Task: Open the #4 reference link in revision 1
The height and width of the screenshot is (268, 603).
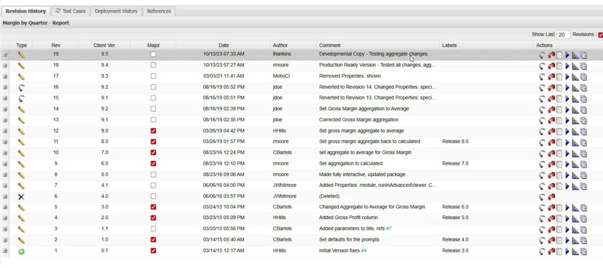Action: (x=364, y=250)
